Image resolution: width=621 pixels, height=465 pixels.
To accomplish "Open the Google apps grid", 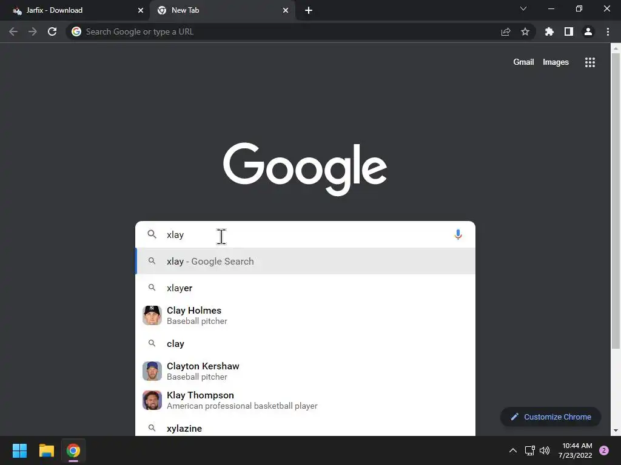I will point(590,62).
